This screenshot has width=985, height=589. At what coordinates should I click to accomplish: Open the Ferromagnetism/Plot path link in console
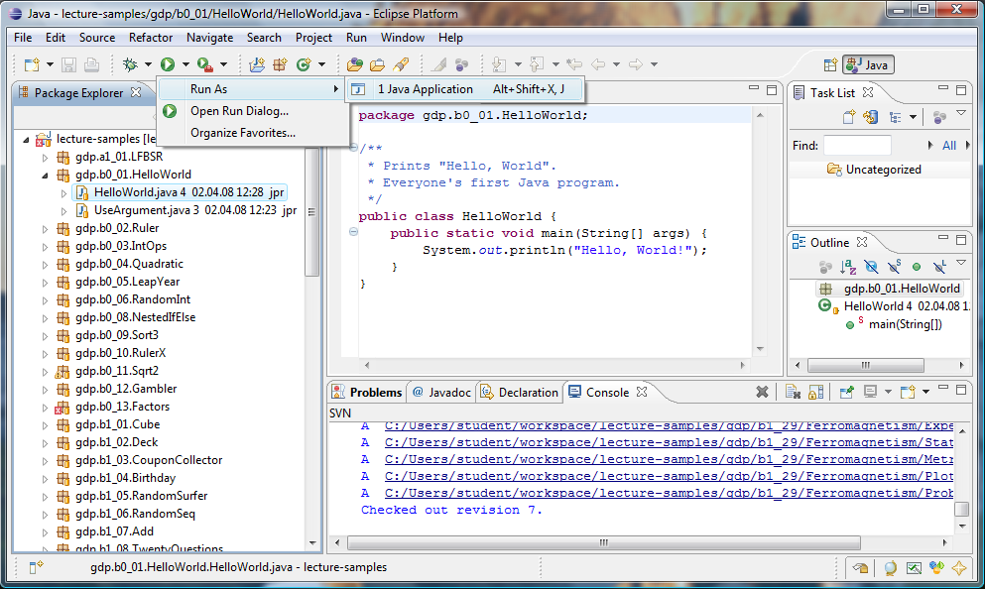click(x=669, y=476)
